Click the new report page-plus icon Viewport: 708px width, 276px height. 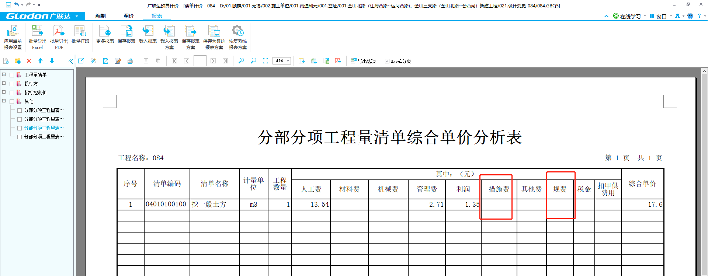pos(6,61)
